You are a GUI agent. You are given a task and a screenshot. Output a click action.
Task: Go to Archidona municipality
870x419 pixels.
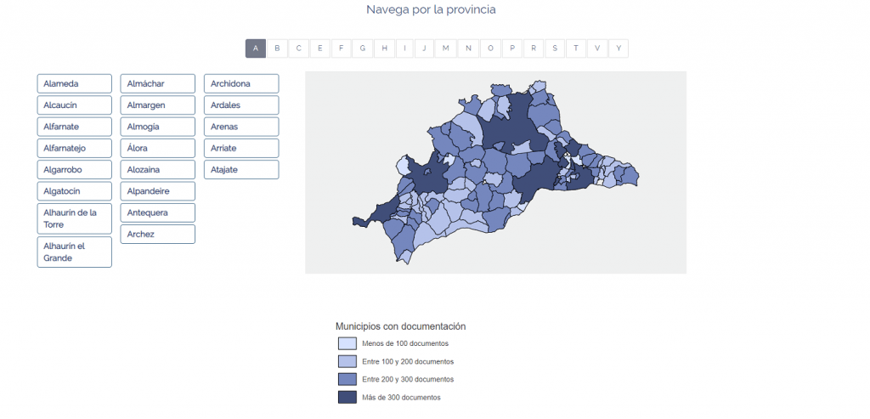click(241, 83)
